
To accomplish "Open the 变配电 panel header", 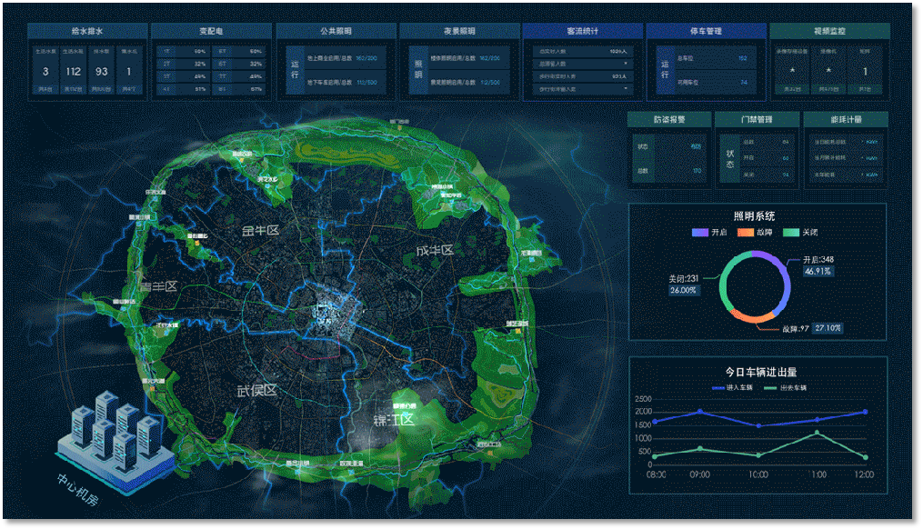I will click(x=211, y=31).
